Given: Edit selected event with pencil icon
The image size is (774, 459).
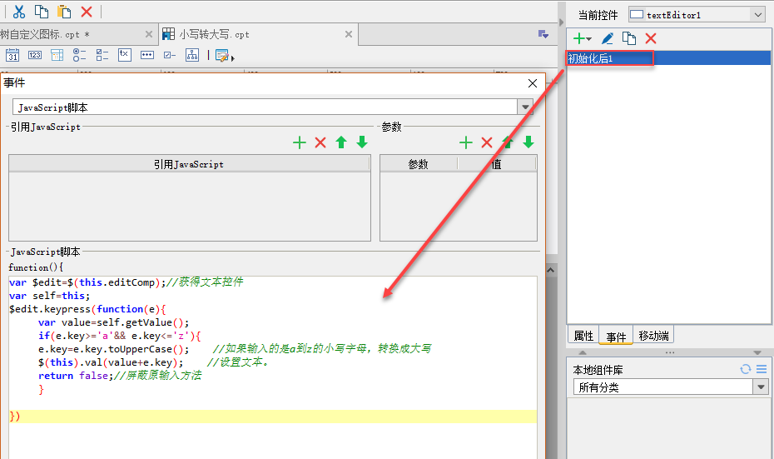Looking at the screenshot, I should click(x=608, y=38).
